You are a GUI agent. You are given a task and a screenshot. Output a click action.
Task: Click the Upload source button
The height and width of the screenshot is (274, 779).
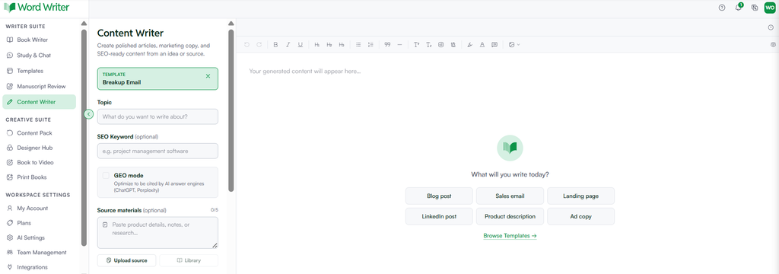coord(127,260)
